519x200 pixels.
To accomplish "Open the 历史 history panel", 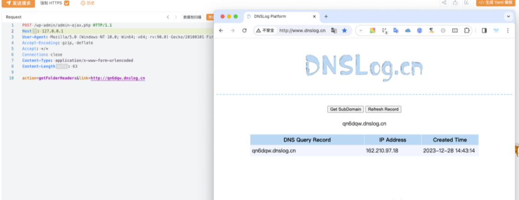I will (x=88, y=3).
